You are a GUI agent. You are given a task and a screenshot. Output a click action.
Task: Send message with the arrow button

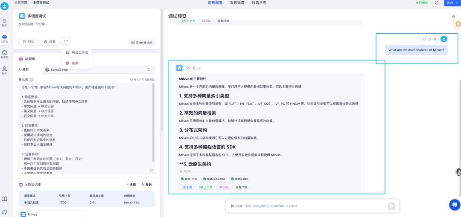pyautogui.click(x=391, y=206)
